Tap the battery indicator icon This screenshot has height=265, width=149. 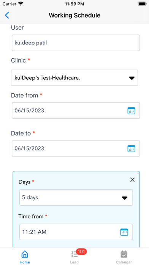(x=142, y=4)
